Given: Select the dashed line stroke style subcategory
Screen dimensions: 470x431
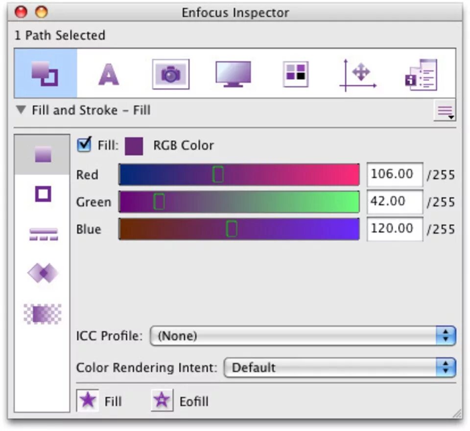Looking at the screenshot, I should 44,234.
